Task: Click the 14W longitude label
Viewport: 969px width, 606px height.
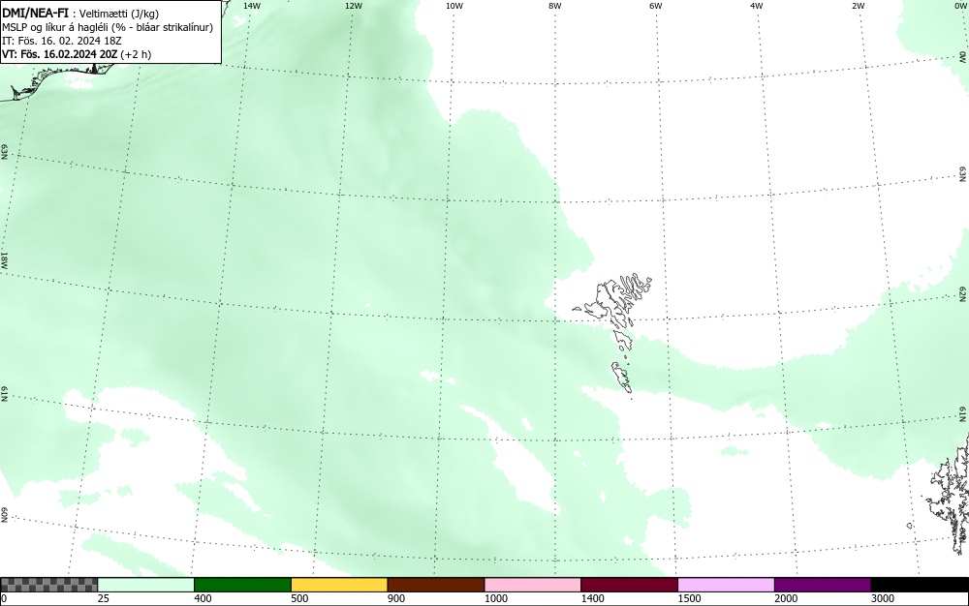Action: 252,6
